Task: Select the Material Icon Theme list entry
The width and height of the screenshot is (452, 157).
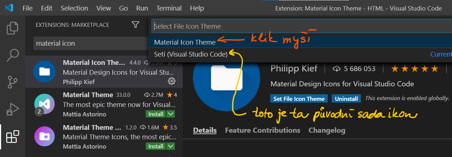Action: point(104,72)
